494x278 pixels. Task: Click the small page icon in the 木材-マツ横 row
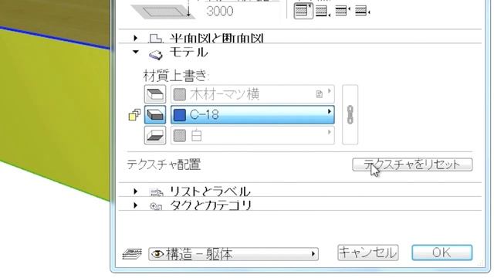pos(320,94)
